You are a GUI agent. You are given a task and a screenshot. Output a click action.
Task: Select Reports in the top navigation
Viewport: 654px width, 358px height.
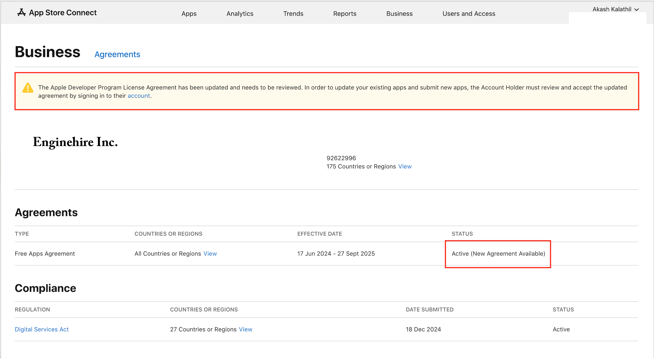point(344,14)
